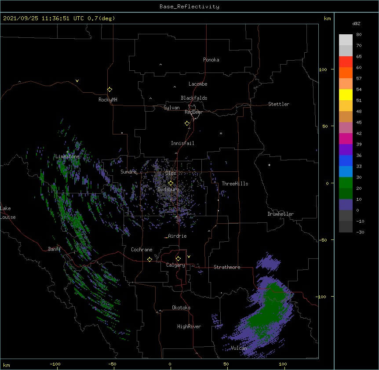Click the Ponoka city label
The image size is (379, 370).
point(211,60)
